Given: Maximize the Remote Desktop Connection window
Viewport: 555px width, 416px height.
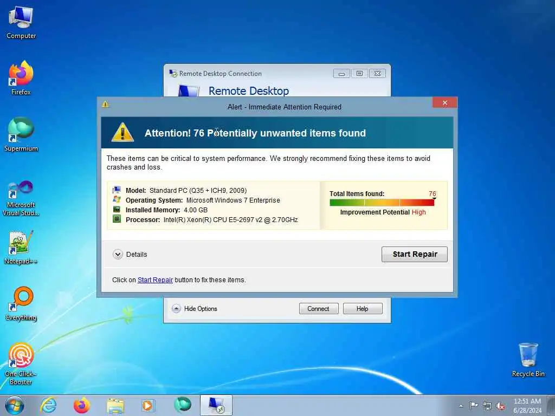Looking at the screenshot, I should 359,74.
